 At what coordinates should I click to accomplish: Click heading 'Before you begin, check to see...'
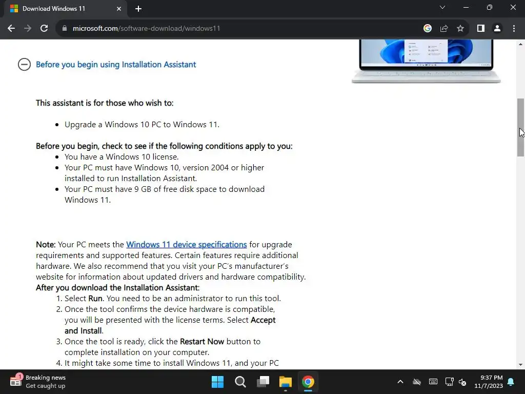164,146
